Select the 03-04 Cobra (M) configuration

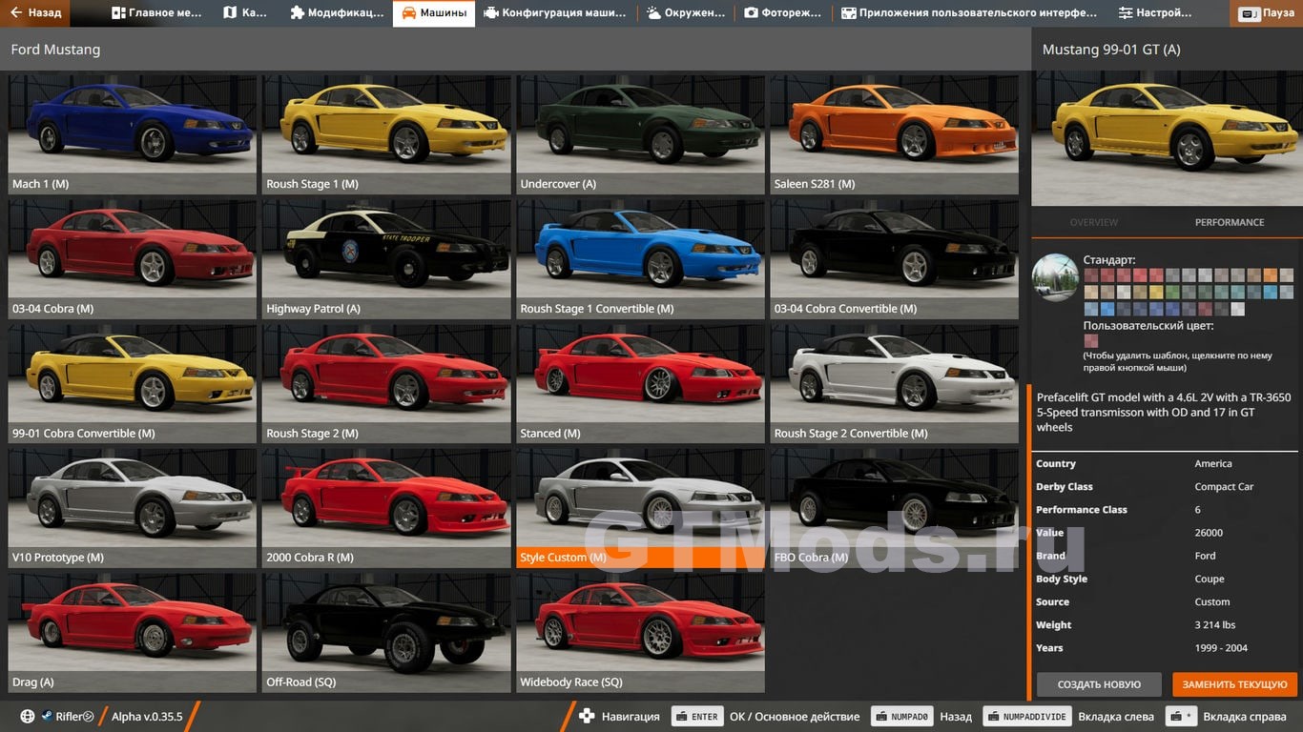[133, 259]
